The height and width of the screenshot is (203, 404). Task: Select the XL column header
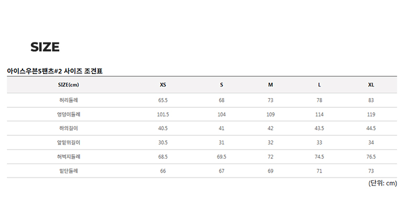click(371, 85)
